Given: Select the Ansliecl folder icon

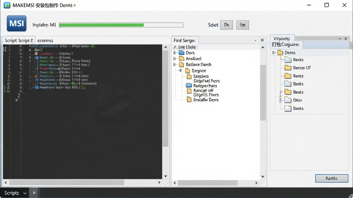Looking at the screenshot, I should coord(181,58).
